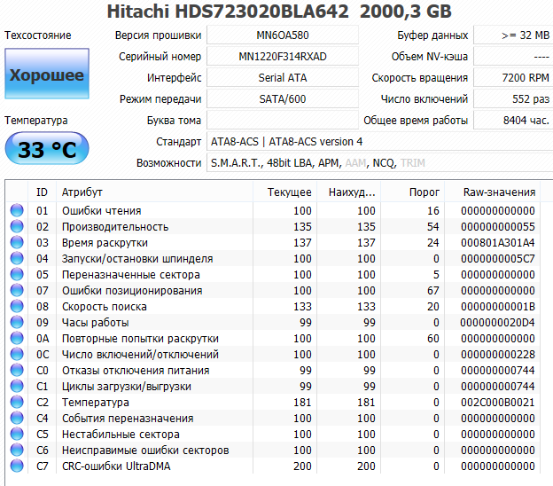Click the status orb for Скорость поиска
Image resolution: width=553 pixels, height=486 pixels.
[16, 307]
